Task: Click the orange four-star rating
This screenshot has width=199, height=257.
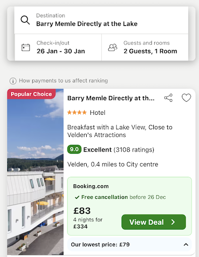Action: tap(77, 113)
